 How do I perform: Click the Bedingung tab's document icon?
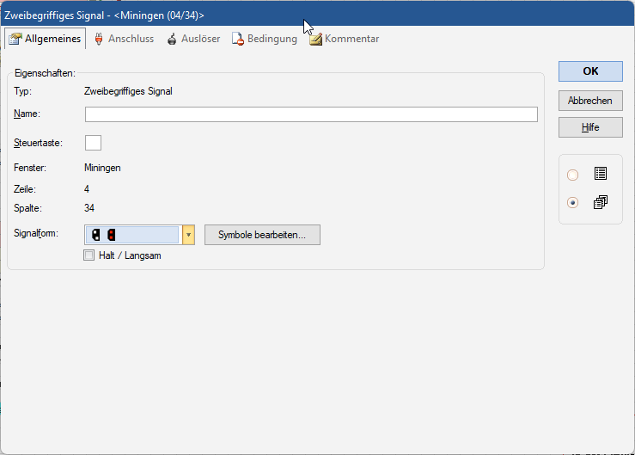point(239,39)
